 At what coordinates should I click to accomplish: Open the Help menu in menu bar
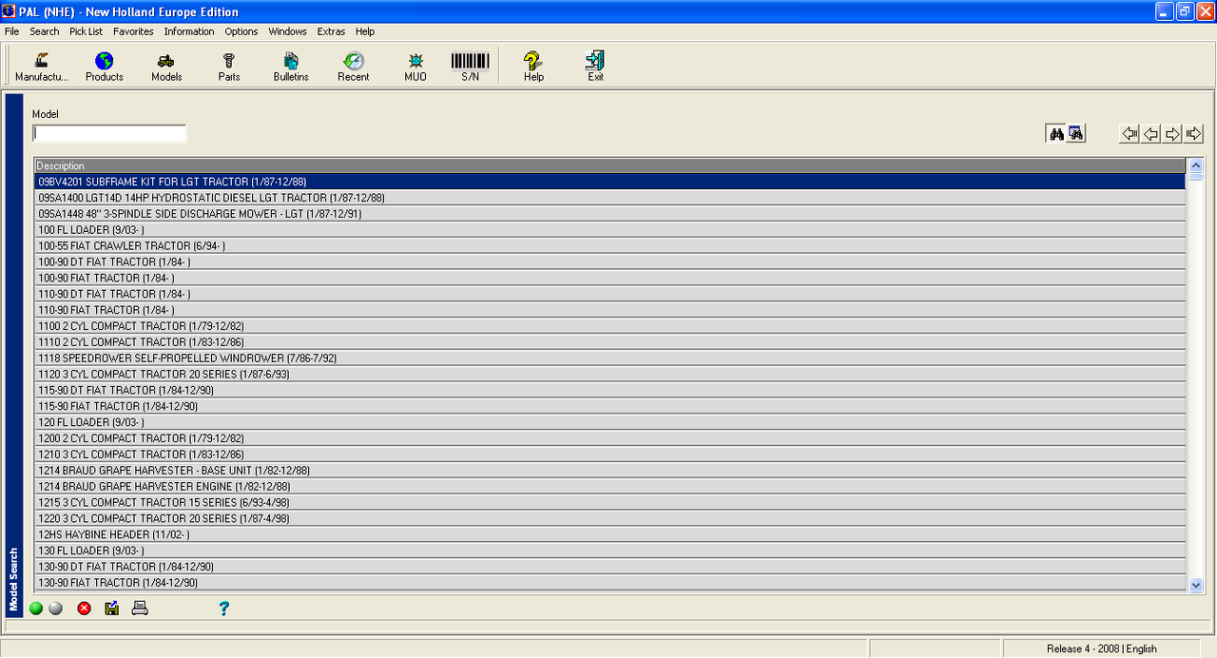365,31
